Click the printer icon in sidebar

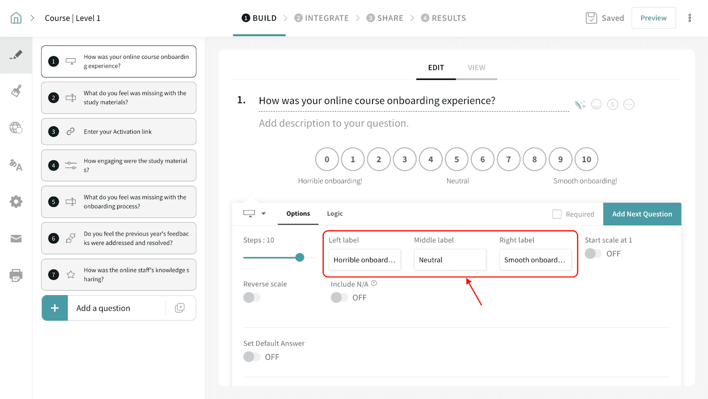coord(16,275)
